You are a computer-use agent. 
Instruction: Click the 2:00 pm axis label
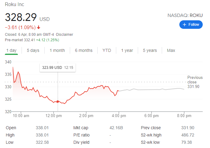coord(86,116)
